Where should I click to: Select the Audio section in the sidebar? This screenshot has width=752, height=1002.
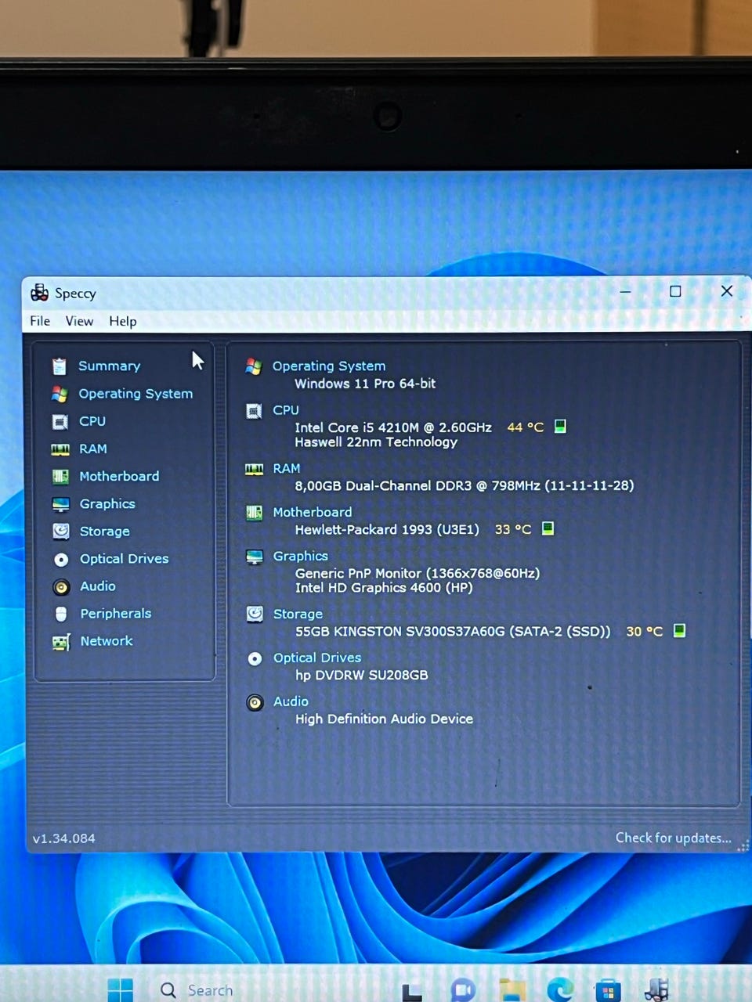[x=98, y=586]
